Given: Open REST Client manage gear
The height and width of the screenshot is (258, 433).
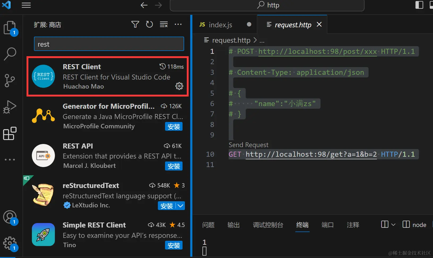Looking at the screenshot, I should (179, 86).
